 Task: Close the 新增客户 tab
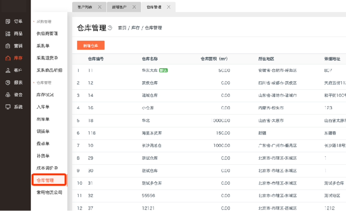point(134,7)
